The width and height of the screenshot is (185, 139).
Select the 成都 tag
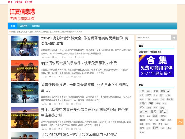[x=151, y=103]
